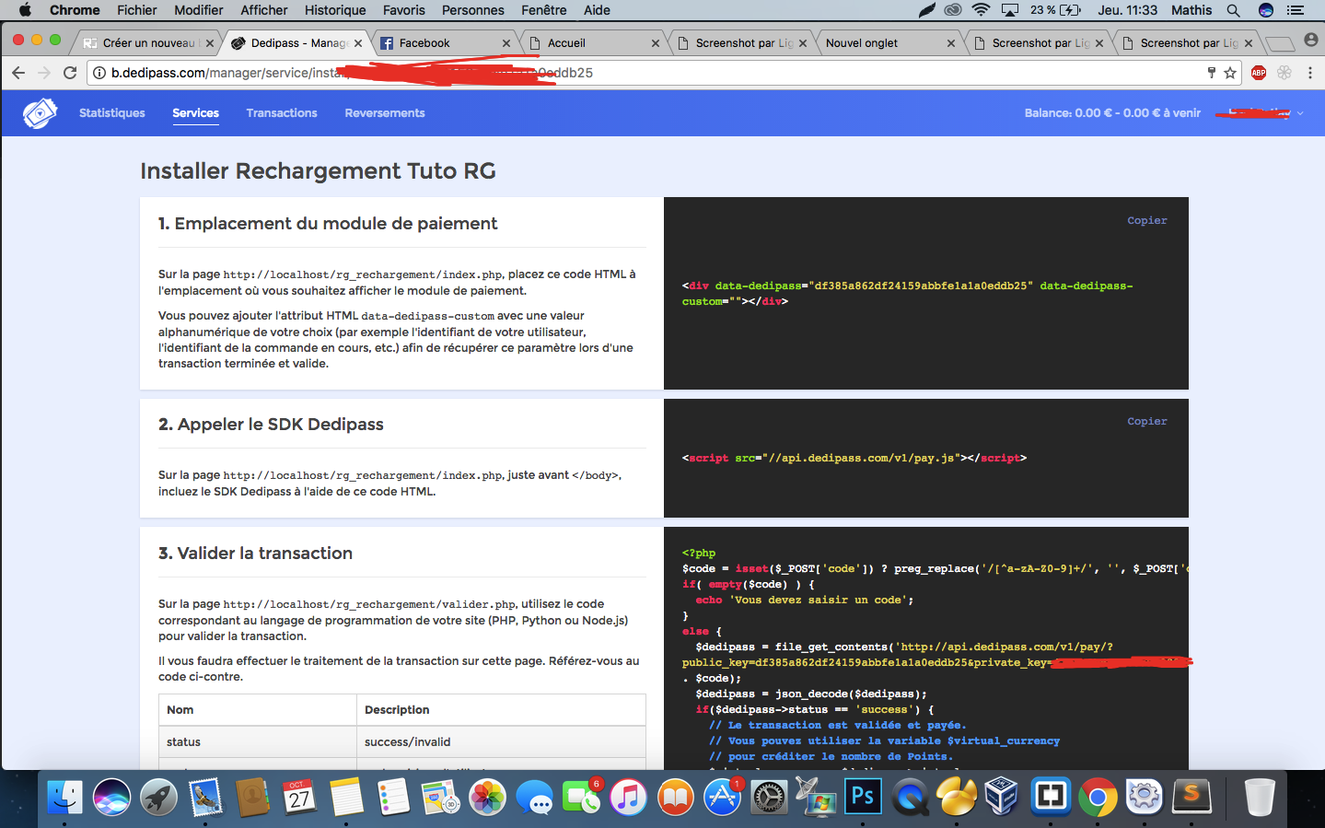Open the Fenêtre menu
The width and height of the screenshot is (1325, 828).
tap(544, 10)
